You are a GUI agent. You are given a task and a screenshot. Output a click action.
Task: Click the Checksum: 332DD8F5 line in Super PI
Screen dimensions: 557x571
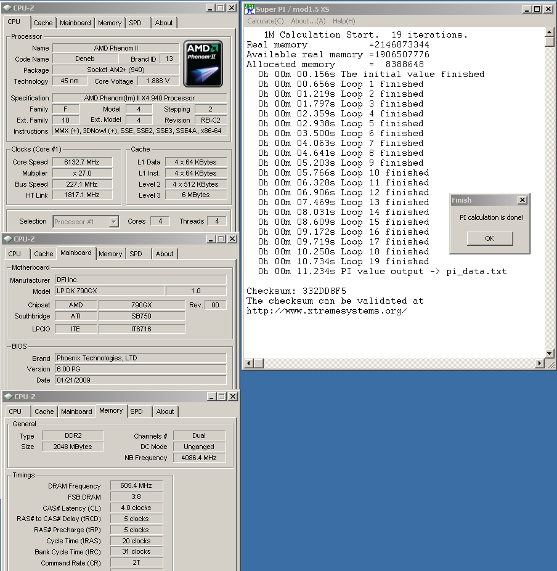click(x=296, y=291)
